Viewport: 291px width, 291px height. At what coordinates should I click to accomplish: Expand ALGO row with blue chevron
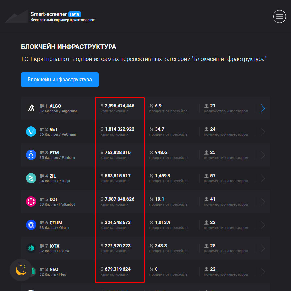click(x=263, y=109)
